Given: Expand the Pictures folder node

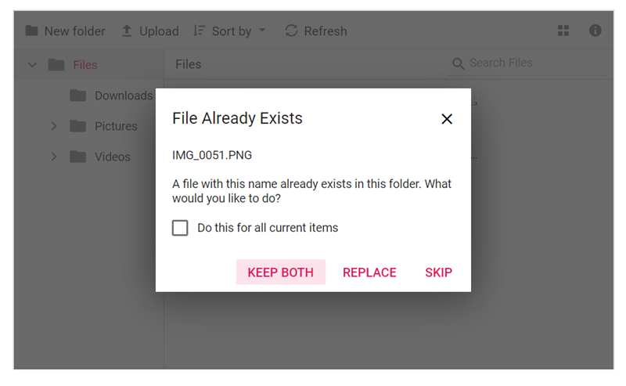Looking at the screenshot, I should pos(54,126).
